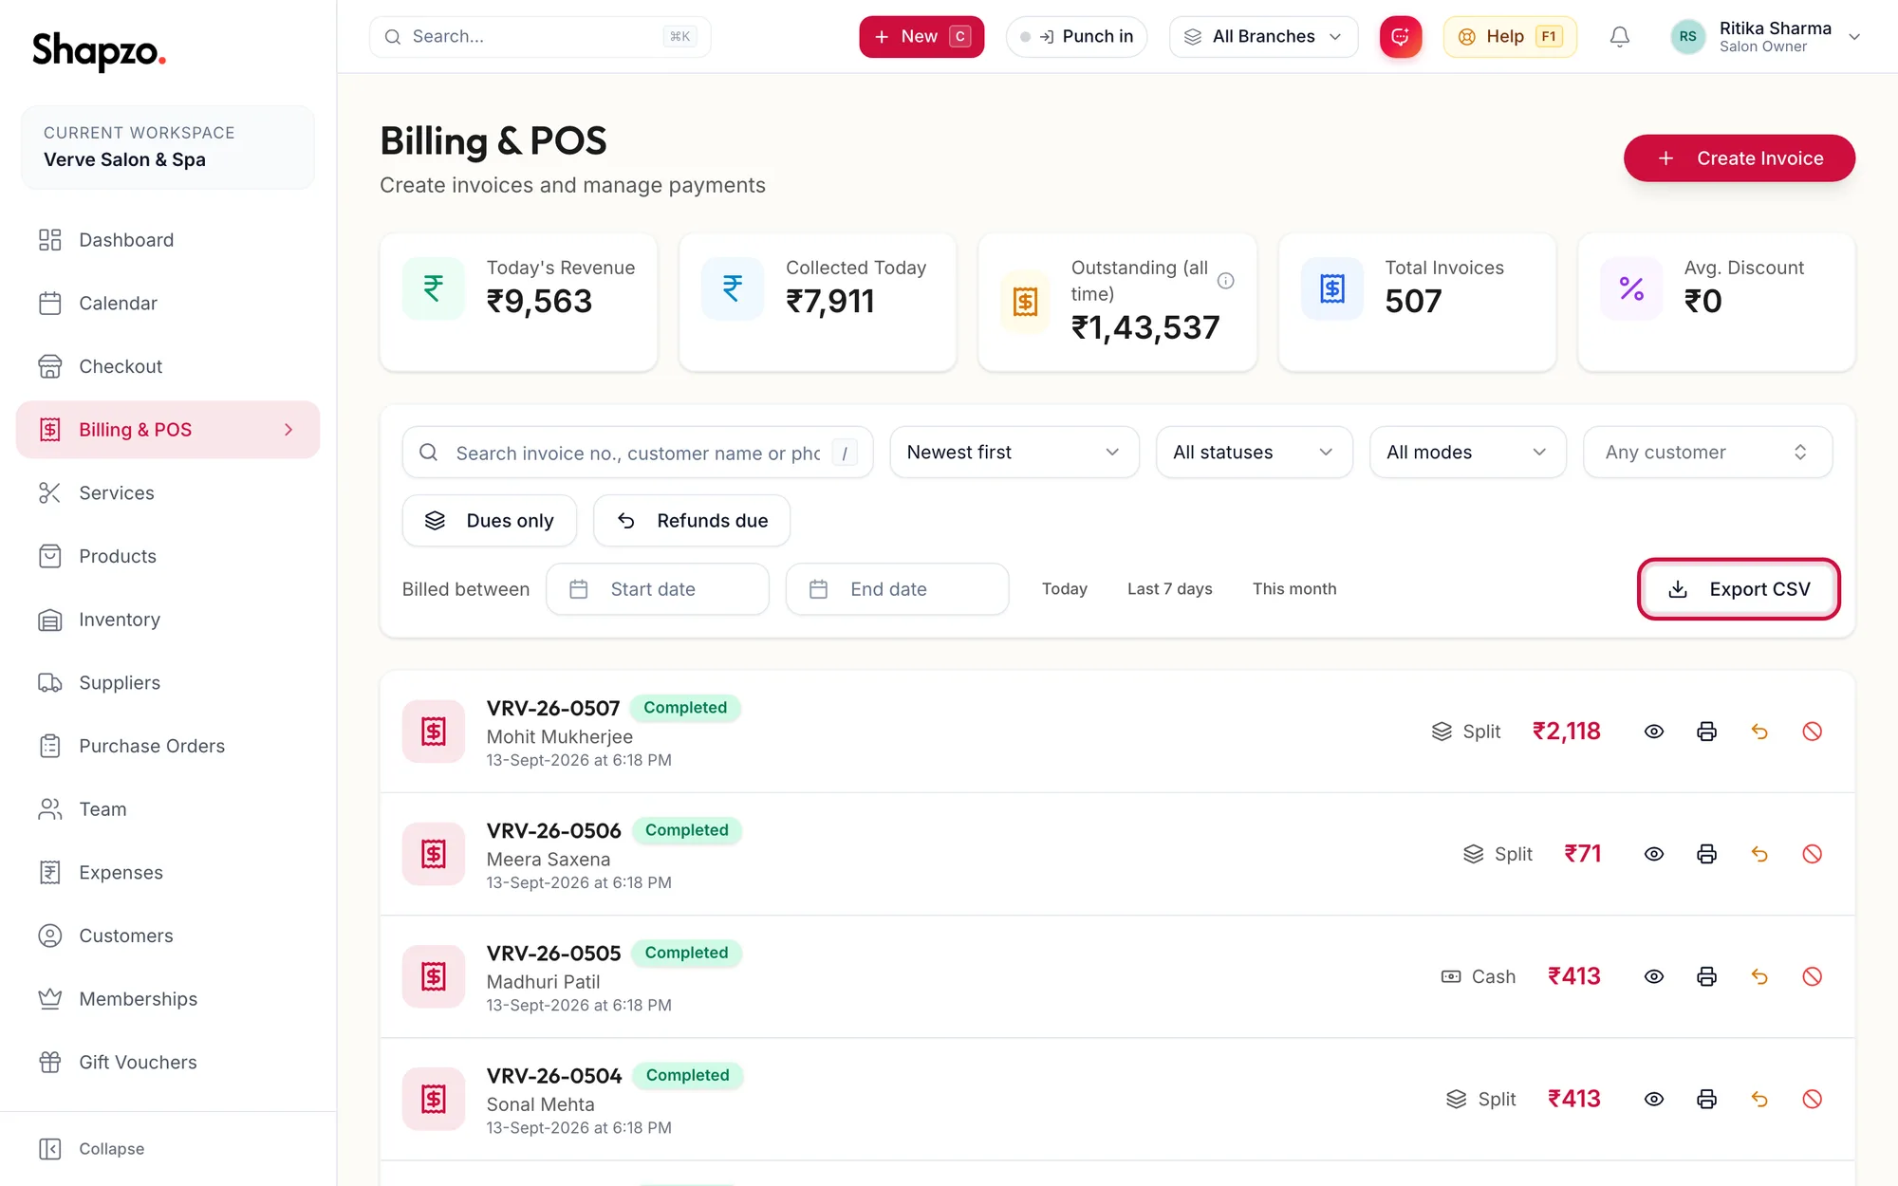View invoice VRV-26-0507 with eye icon
The width and height of the screenshot is (1898, 1186).
click(1654, 732)
